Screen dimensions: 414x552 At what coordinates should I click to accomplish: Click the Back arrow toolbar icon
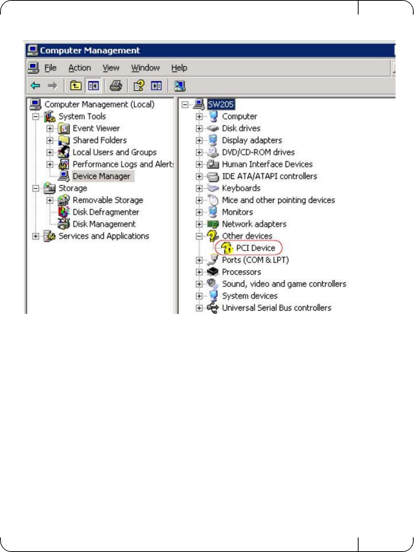click(x=35, y=85)
